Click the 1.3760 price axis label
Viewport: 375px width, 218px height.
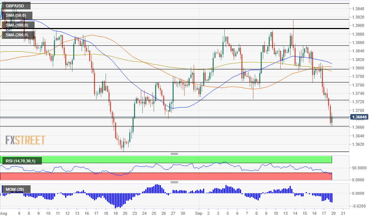point(358,85)
